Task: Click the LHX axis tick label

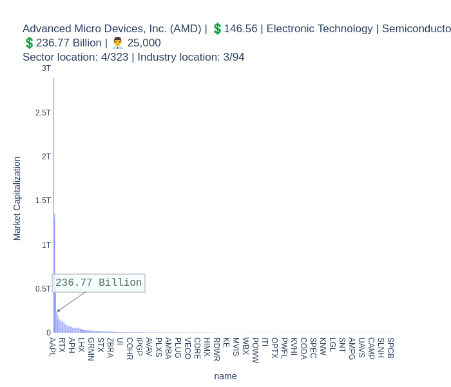Action: [x=81, y=345]
